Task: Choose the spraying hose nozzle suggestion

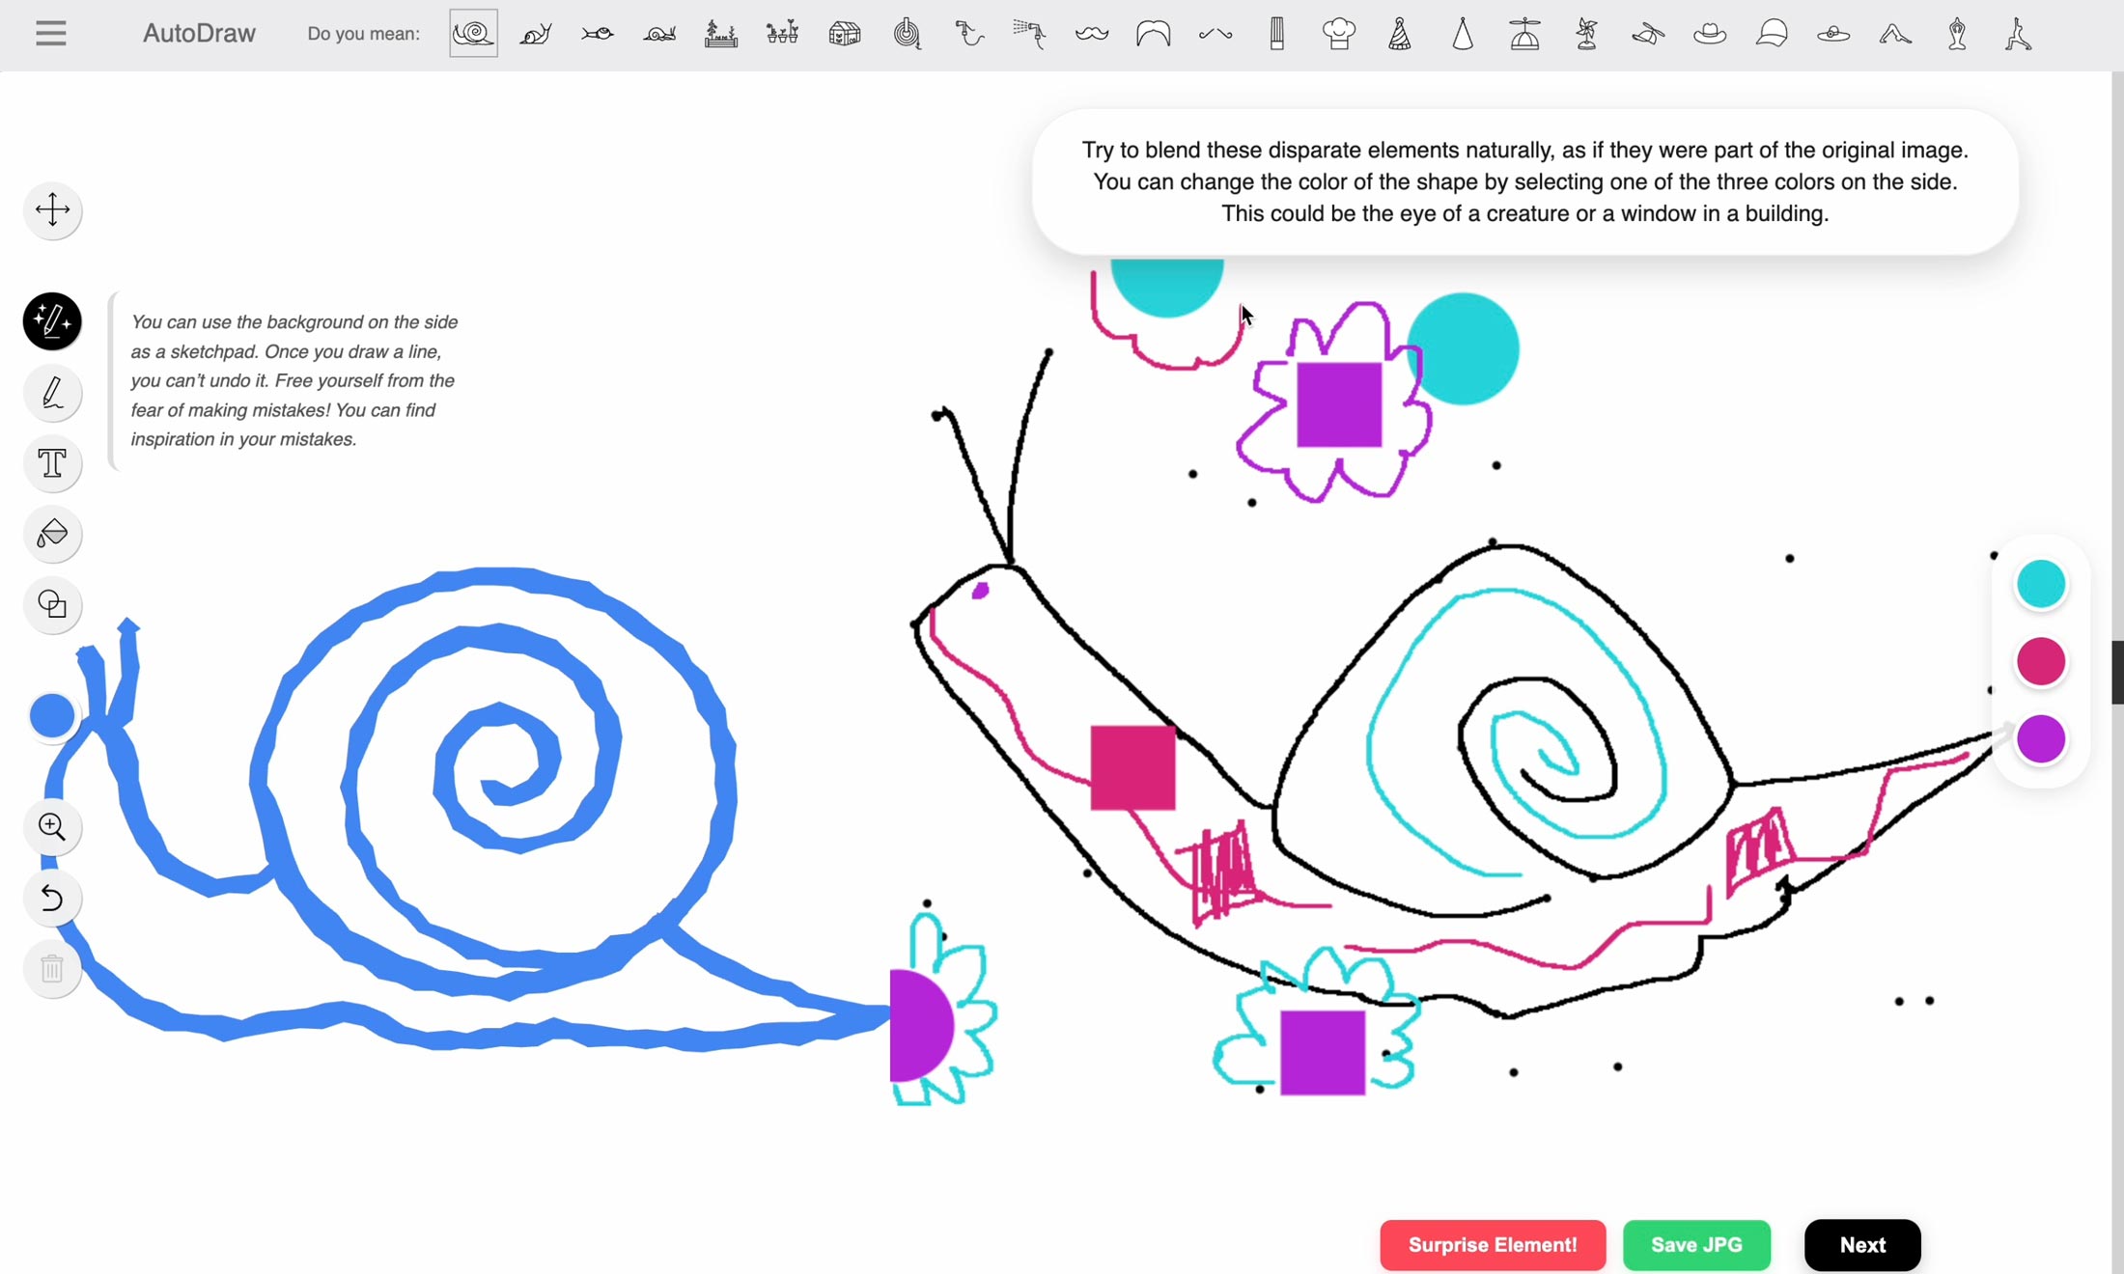Action: coord(1030,34)
